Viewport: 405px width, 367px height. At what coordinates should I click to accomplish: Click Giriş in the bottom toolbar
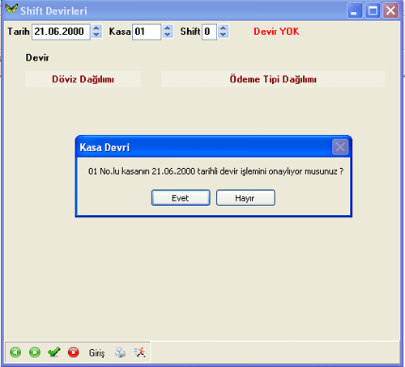[96, 352]
